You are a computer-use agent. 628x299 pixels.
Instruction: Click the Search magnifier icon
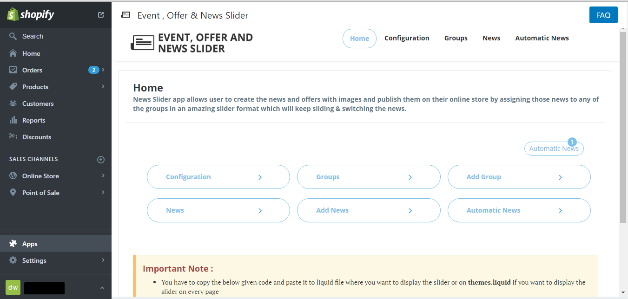tap(13, 36)
